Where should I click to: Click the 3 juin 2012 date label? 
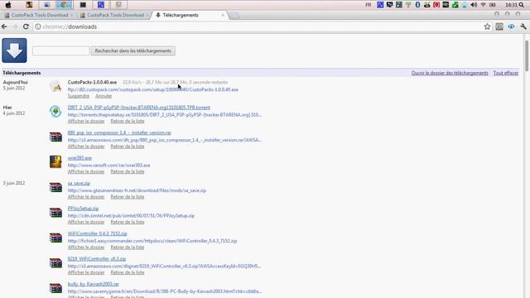(x=14, y=183)
